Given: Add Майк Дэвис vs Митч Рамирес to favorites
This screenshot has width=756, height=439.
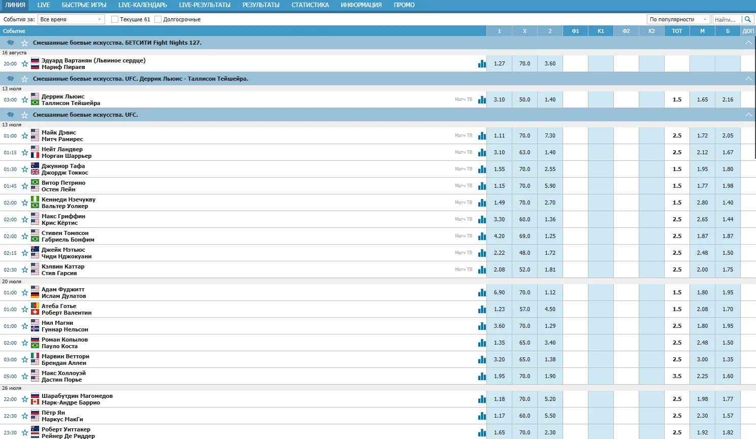Looking at the screenshot, I should 24,136.
